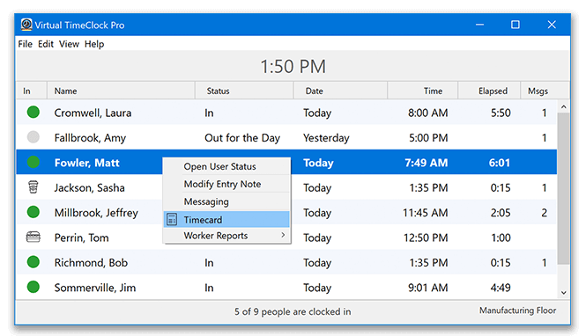Sort by the Name column header

pos(121,91)
